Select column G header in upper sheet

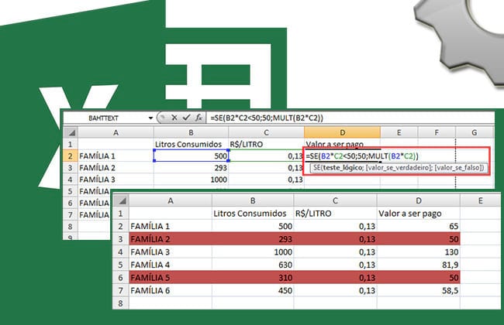click(475, 132)
